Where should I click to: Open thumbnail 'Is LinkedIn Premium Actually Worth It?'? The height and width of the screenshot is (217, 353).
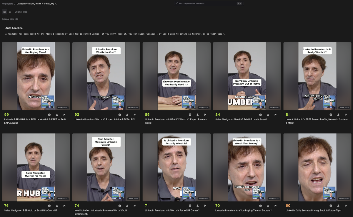coord(176,167)
